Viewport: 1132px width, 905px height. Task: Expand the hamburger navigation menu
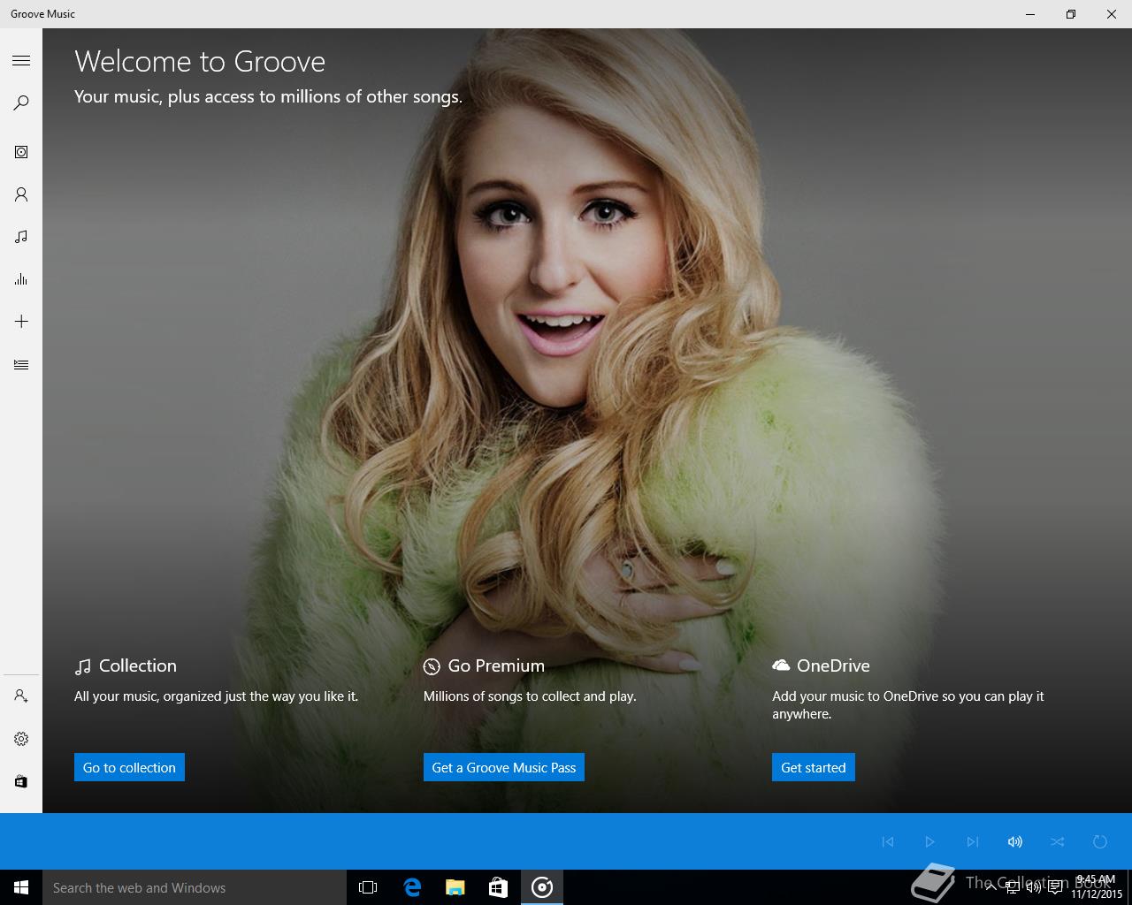point(21,60)
